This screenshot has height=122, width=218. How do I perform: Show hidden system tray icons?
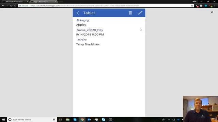pyautogui.click(x=169, y=120)
